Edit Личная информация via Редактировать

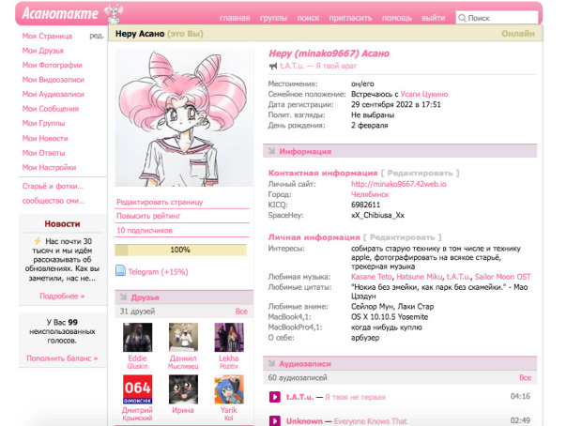click(403, 237)
